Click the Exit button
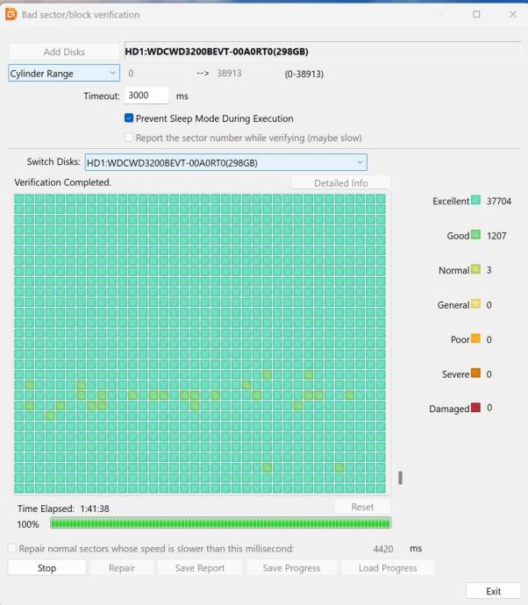This screenshot has height=605, width=528. 493,591
